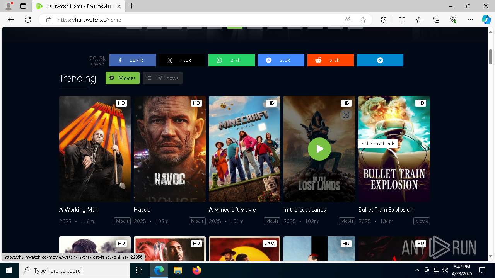Open browser Extensions menu
Screen dimensions: 495x278
pyautogui.click(x=383, y=20)
